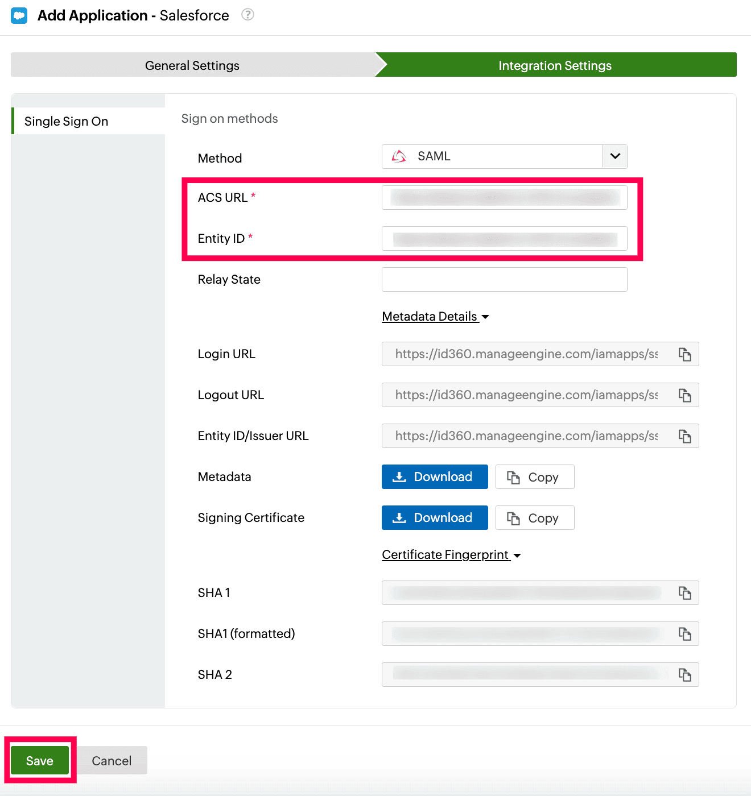Copy the Entity ID/Issuer URL
Screen dimensions: 751x796
685,436
